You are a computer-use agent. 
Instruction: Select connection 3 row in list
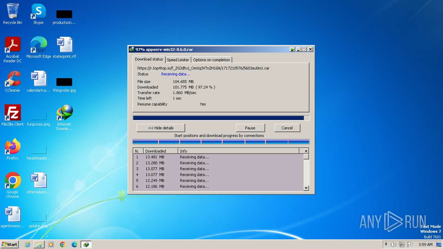[x=218, y=169]
